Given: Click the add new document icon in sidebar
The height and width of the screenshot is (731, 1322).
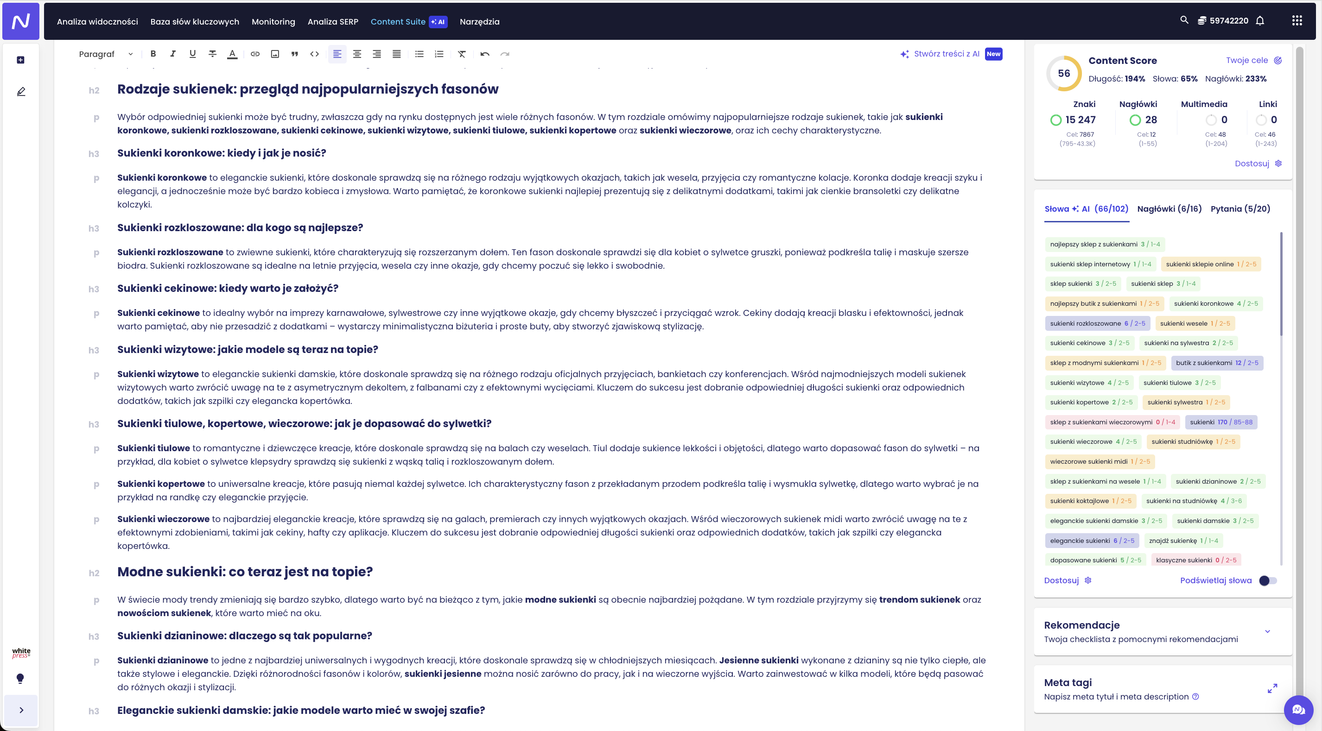Looking at the screenshot, I should 20,60.
